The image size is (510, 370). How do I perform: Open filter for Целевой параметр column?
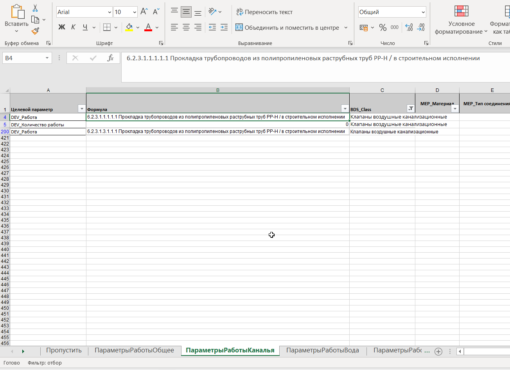click(82, 109)
